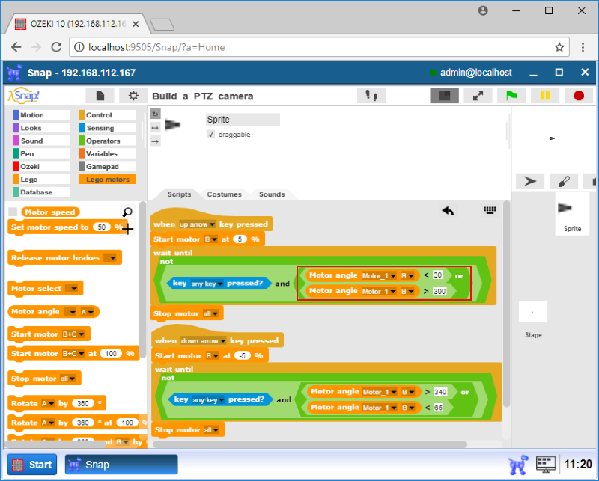
Task: Switch to small stage size
Action: [444, 96]
